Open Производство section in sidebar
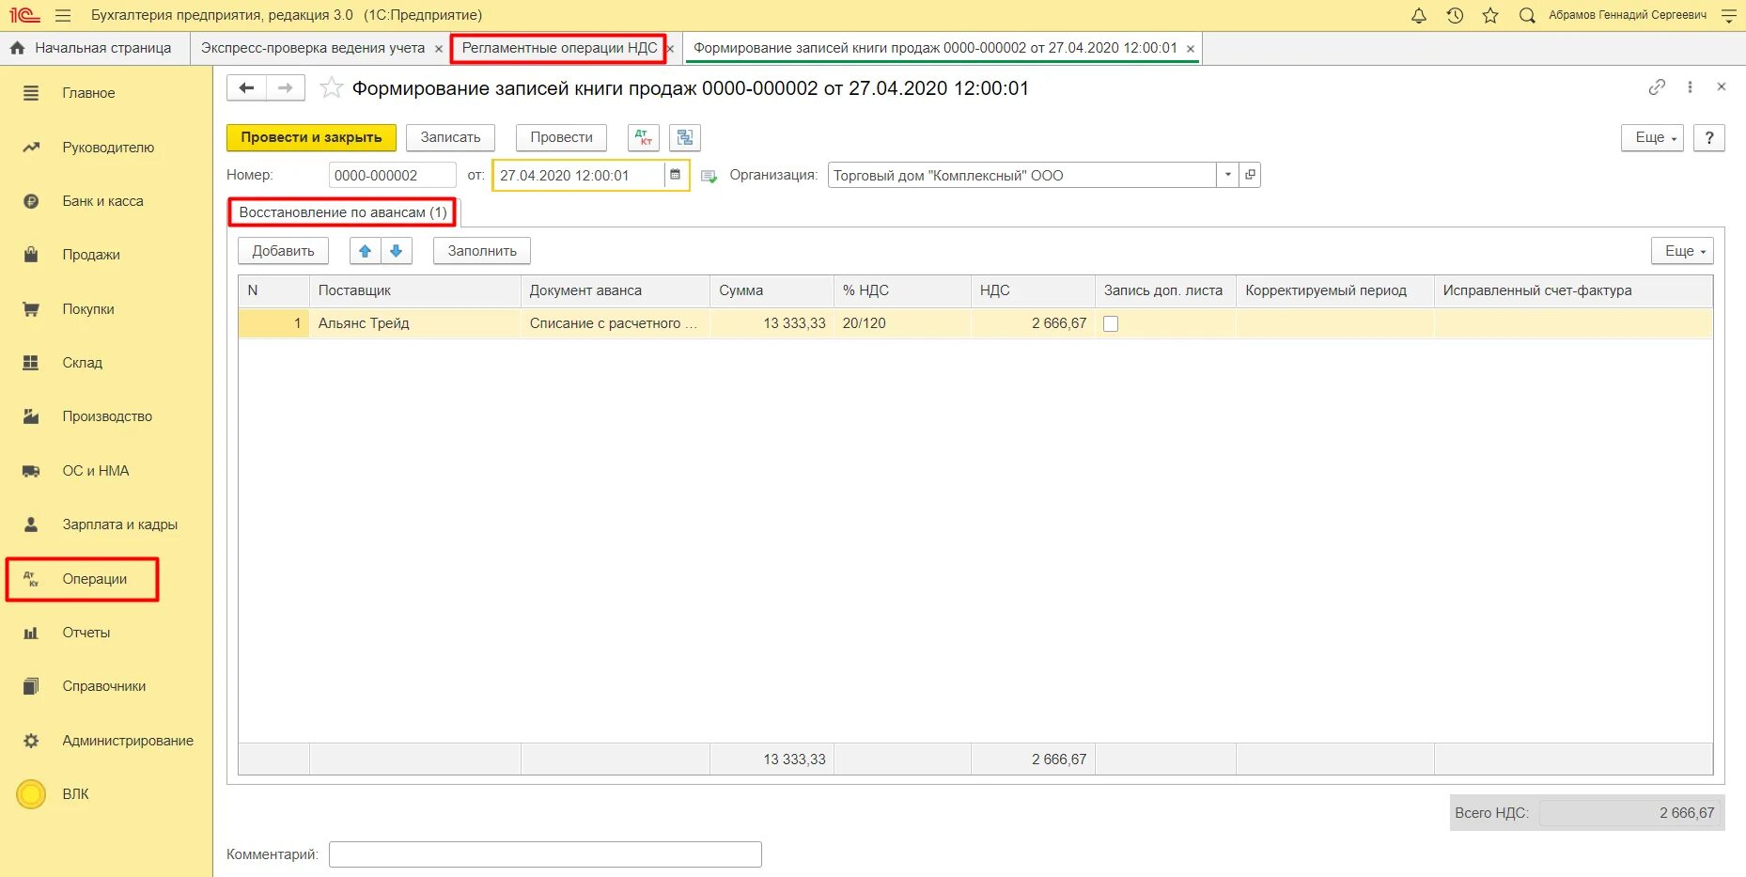Viewport: 1746px width, 877px height. pos(106,416)
